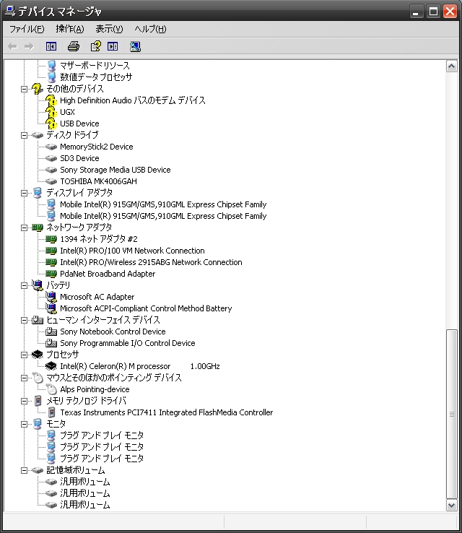Click the scrollbar down arrow
The width and height of the screenshot is (462, 533).
(451, 506)
